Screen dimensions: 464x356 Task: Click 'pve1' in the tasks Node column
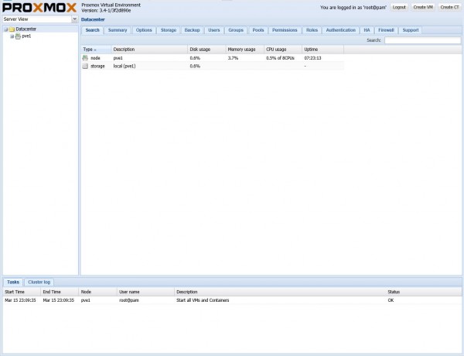(x=86, y=300)
